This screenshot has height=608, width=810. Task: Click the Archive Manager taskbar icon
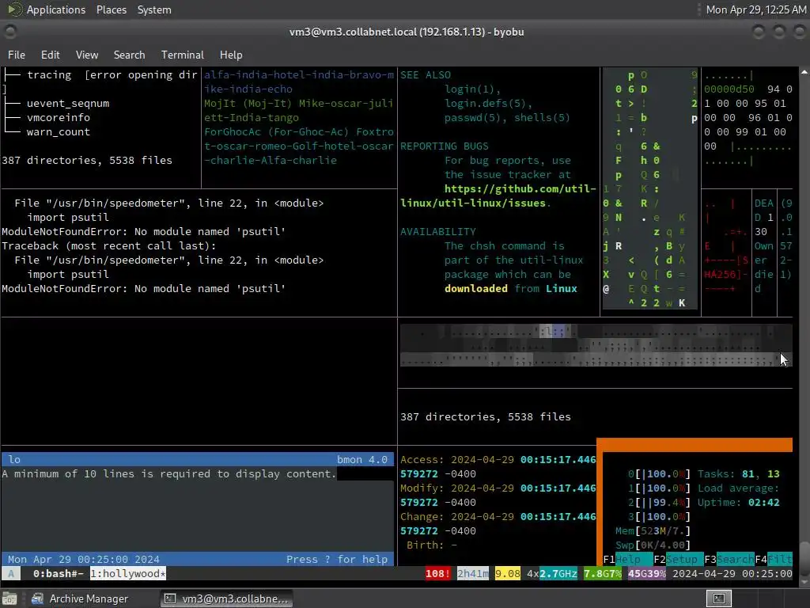(x=37, y=598)
